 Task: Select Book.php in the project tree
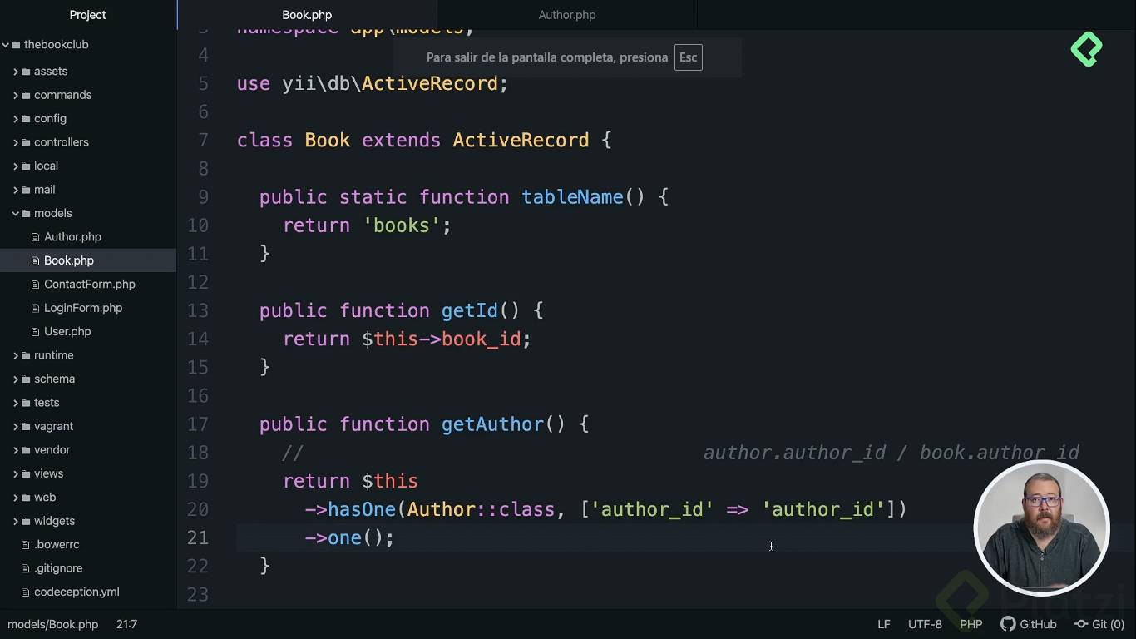pyautogui.click(x=88, y=260)
